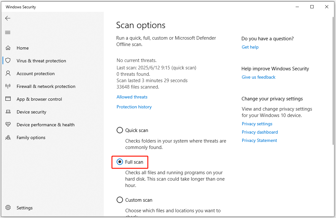This screenshot has width=336, height=218.
Task: Click the 'Change your privacy settings' heading
Action: (272, 99)
